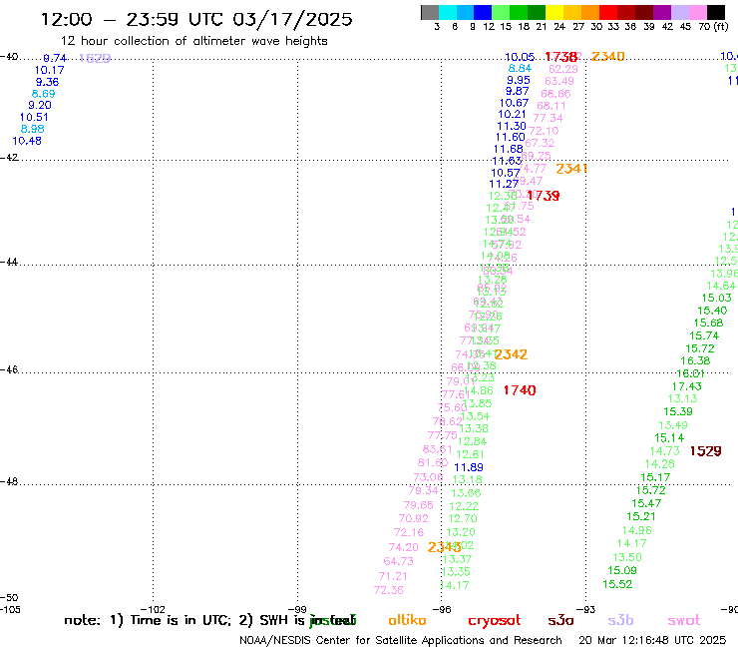Click the red cryosat track number 1738
The image size is (738, 649).
[561, 57]
